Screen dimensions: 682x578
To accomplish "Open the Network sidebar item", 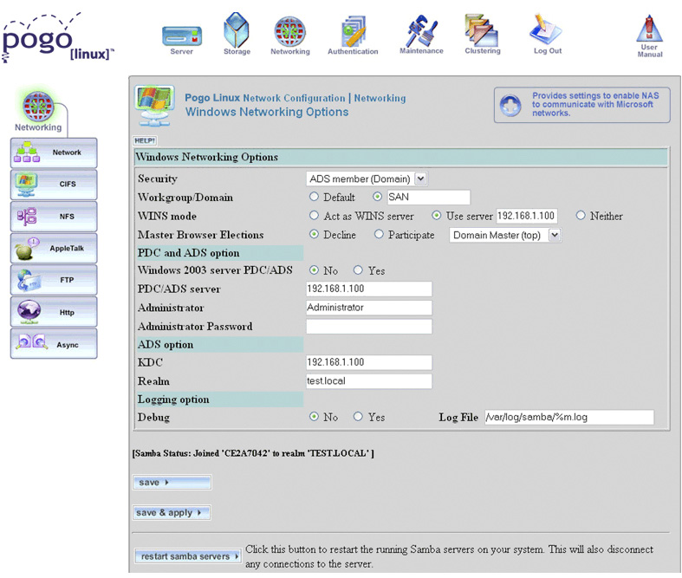I will point(54,153).
